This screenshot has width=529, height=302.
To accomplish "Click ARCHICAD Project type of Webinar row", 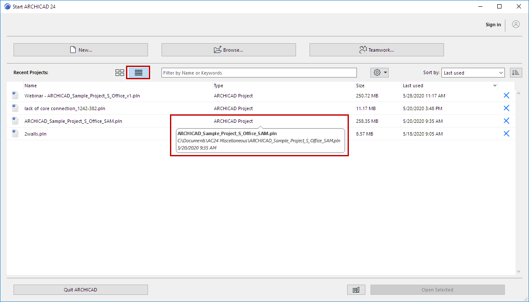I will coord(233,96).
